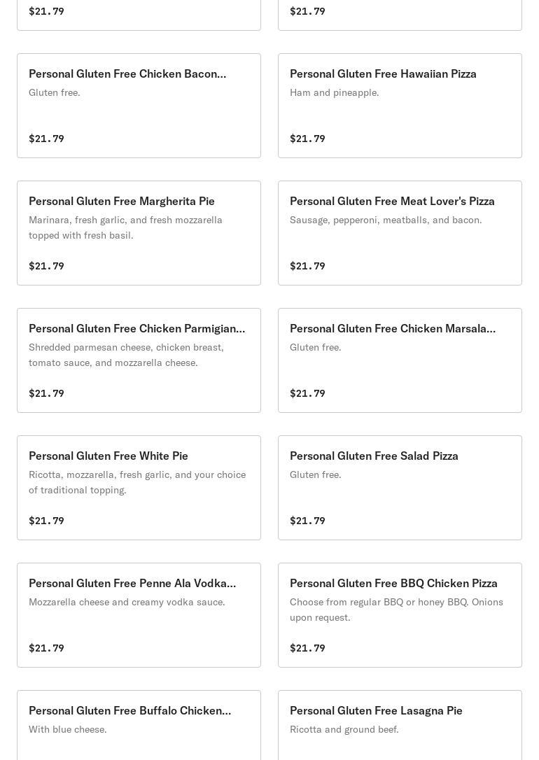Choose Personal Gluten Free White Pie
Screen dimensions: 539x760
point(139,488)
